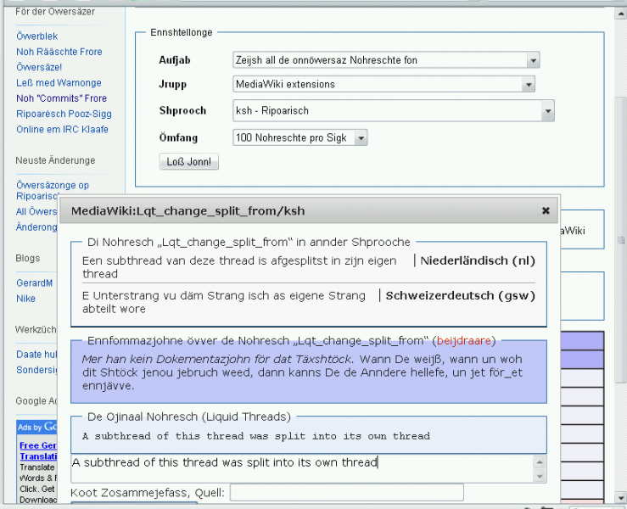Screen dimensions: 627x509
Task: Click into the translation text area
Action: (x=302, y=468)
